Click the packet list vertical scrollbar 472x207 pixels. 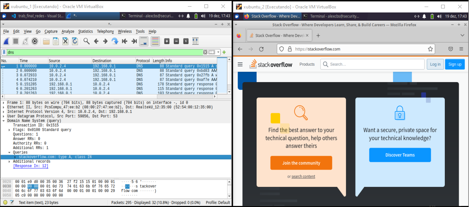coord(229,76)
